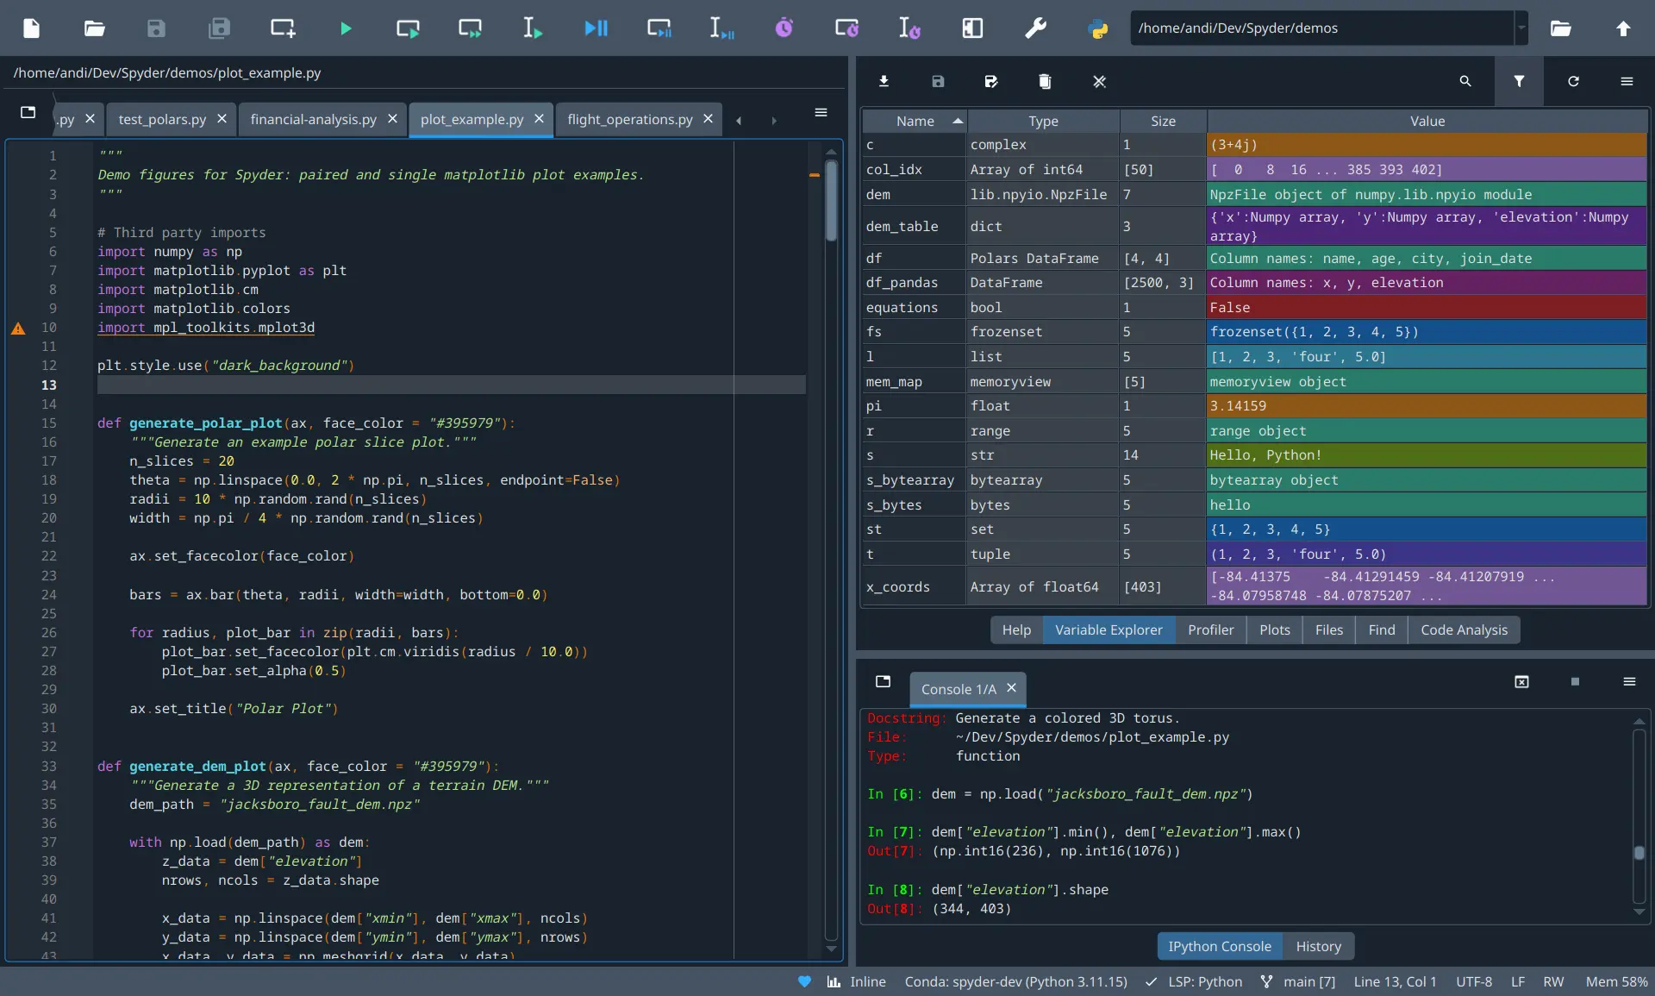Open file with folder icon
This screenshot has height=996, width=1655.
tap(94, 28)
